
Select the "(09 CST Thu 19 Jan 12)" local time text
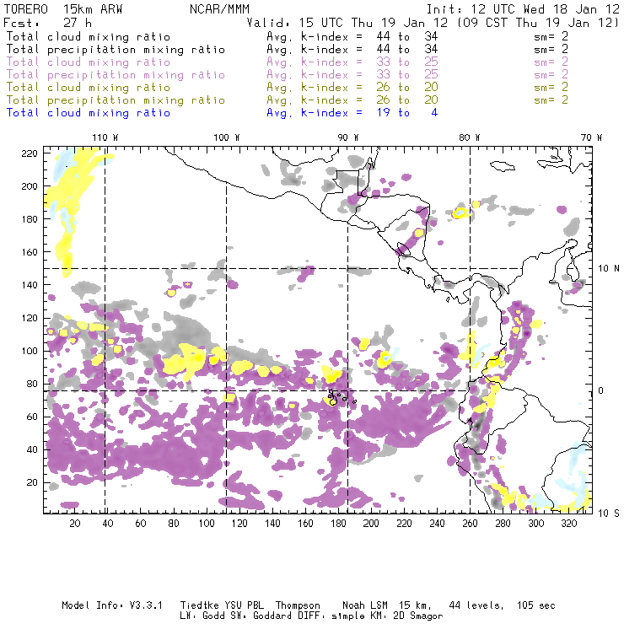tap(538, 23)
